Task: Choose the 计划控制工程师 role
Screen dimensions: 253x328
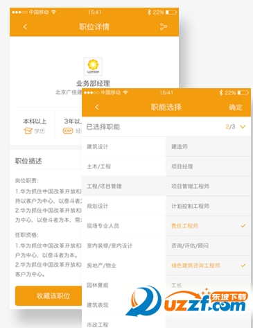Action: click(x=209, y=206)
